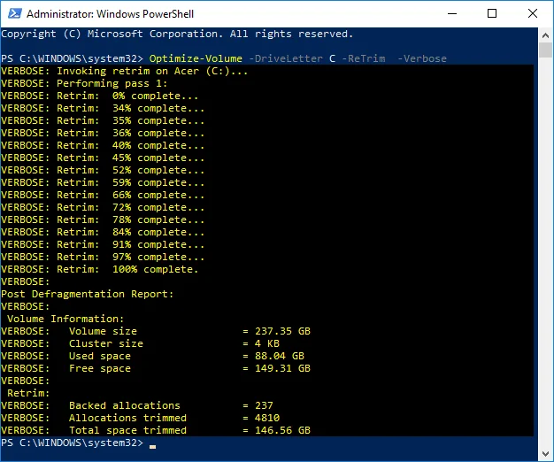The height and width of the screenshot is (462, 554).
Task: Click the 'Retrim: 78% complete' line
Action: tap(103, 219)
